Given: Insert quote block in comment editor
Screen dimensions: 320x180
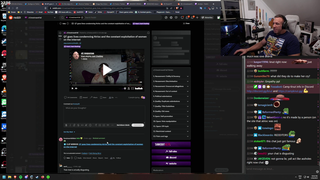Looking at the screenshot, I should click(x=108, y=125).
